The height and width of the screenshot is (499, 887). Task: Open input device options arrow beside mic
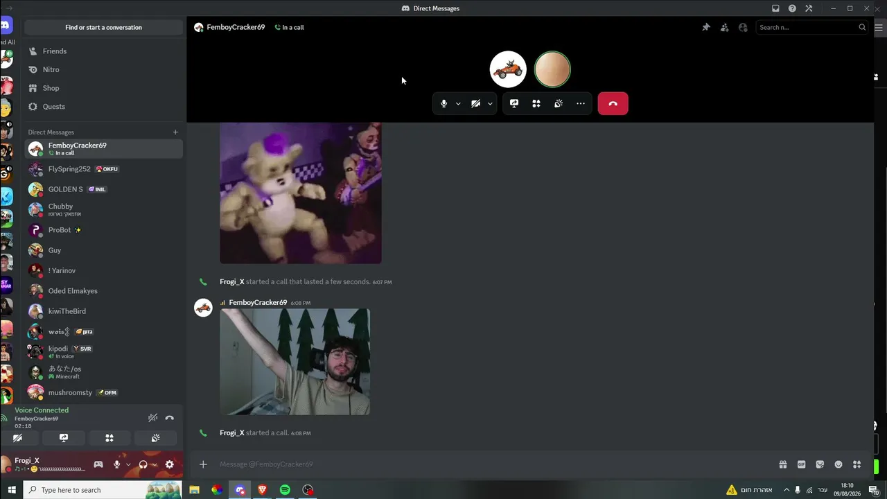click(x=128, y=464)
